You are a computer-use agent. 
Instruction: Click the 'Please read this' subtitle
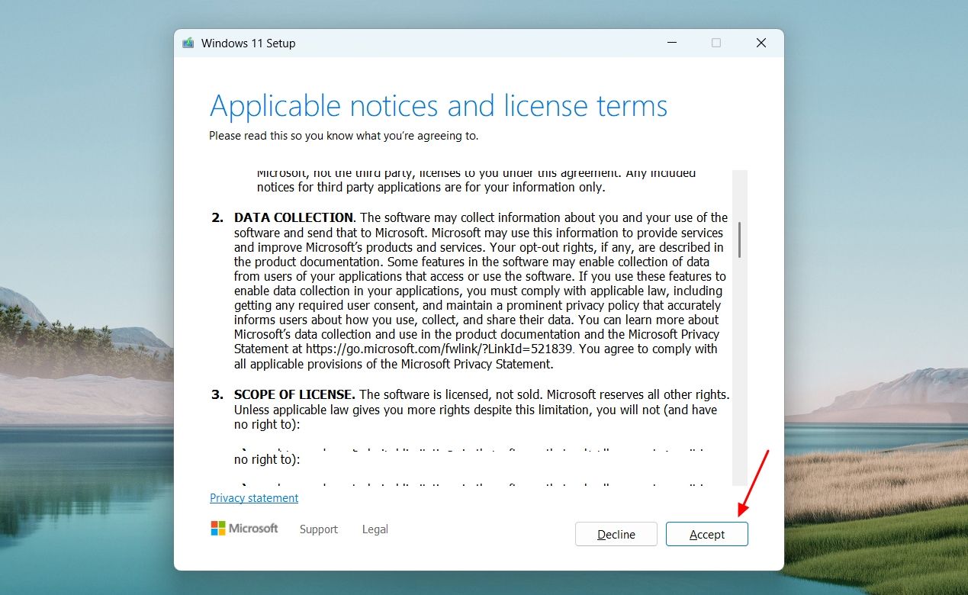tap(344, 136)
